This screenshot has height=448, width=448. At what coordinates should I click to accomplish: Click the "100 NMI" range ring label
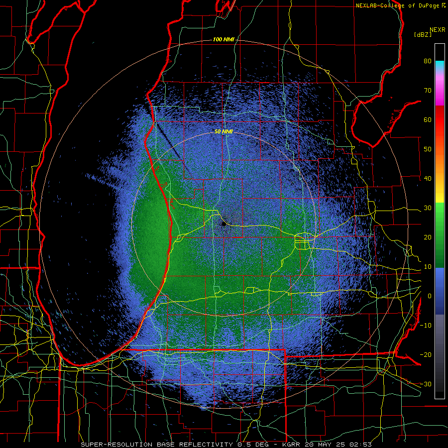224,39
